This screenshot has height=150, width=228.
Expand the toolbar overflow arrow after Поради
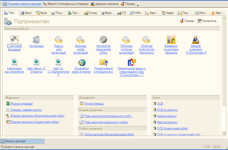(x=138, y=5)
